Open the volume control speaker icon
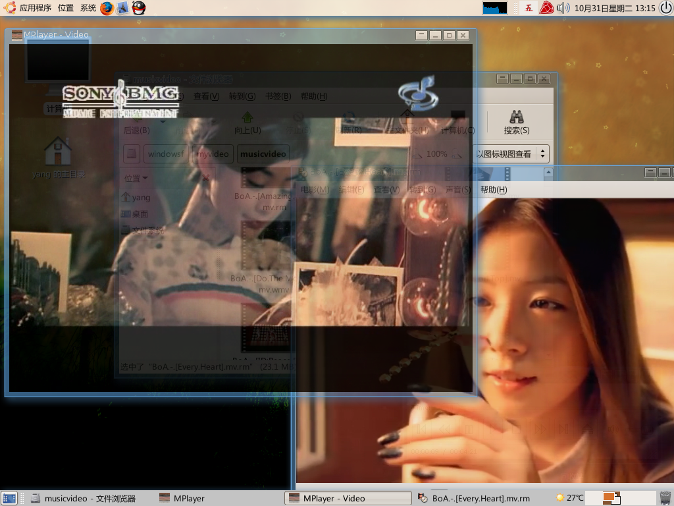This screenshot has width=674, height=506. 563,8
